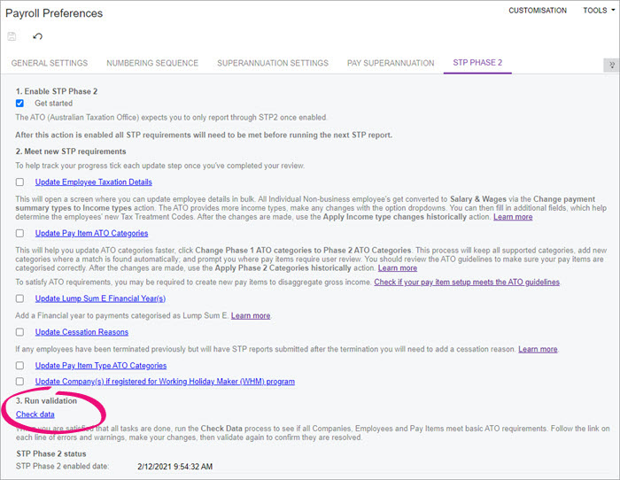
Task: Click the Save icon in the toolbar
Action: pos(12,37)
